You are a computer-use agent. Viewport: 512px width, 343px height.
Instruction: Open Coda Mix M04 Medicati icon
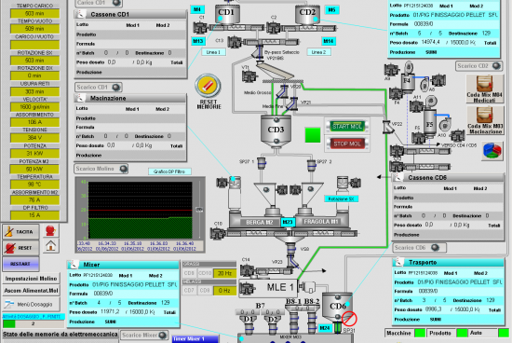coord(485,89)
